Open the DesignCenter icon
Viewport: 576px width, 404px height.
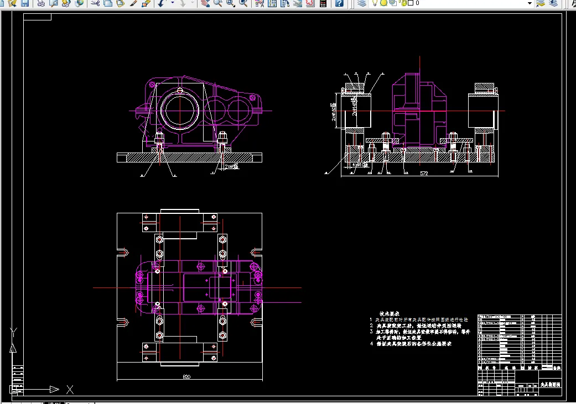click(x=272, y=3)
